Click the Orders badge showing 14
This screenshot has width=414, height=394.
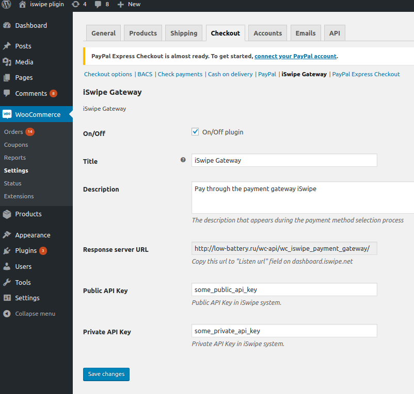click(30, 132)
